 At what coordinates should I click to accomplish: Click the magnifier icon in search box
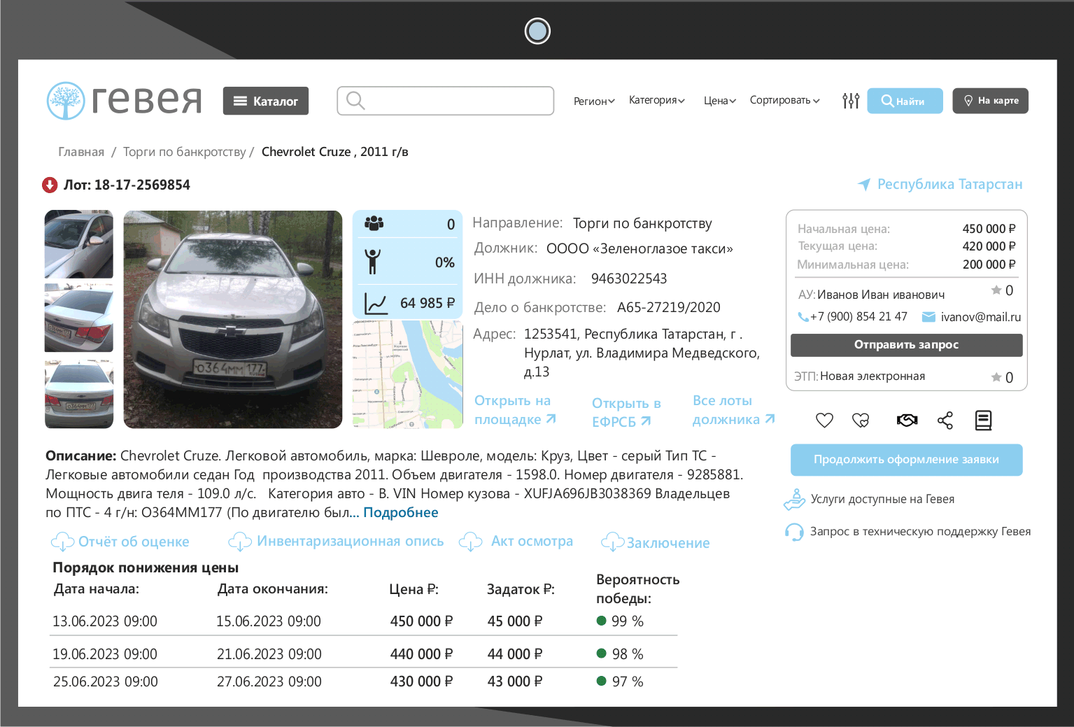pyautogui.click(x=355, y=101)
